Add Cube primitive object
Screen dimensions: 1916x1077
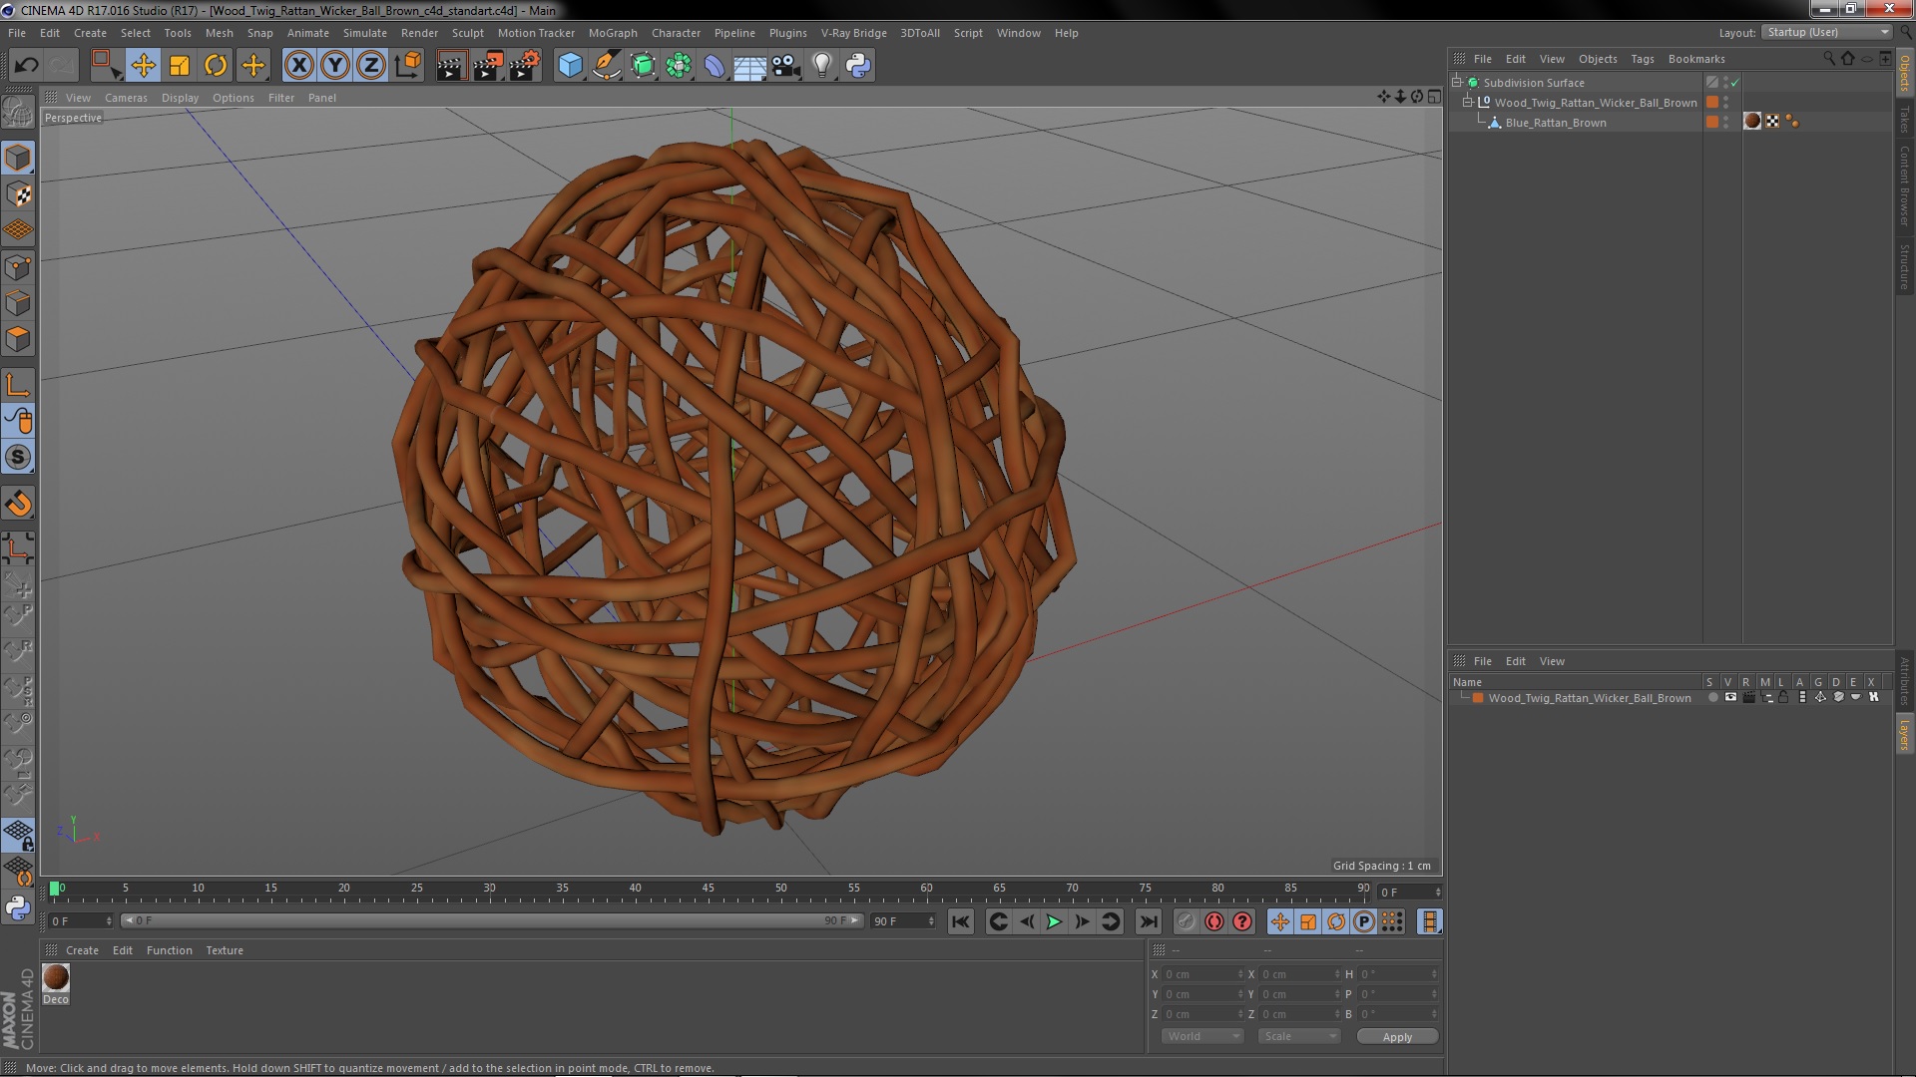pyautogui.click(x=570, y=66)
